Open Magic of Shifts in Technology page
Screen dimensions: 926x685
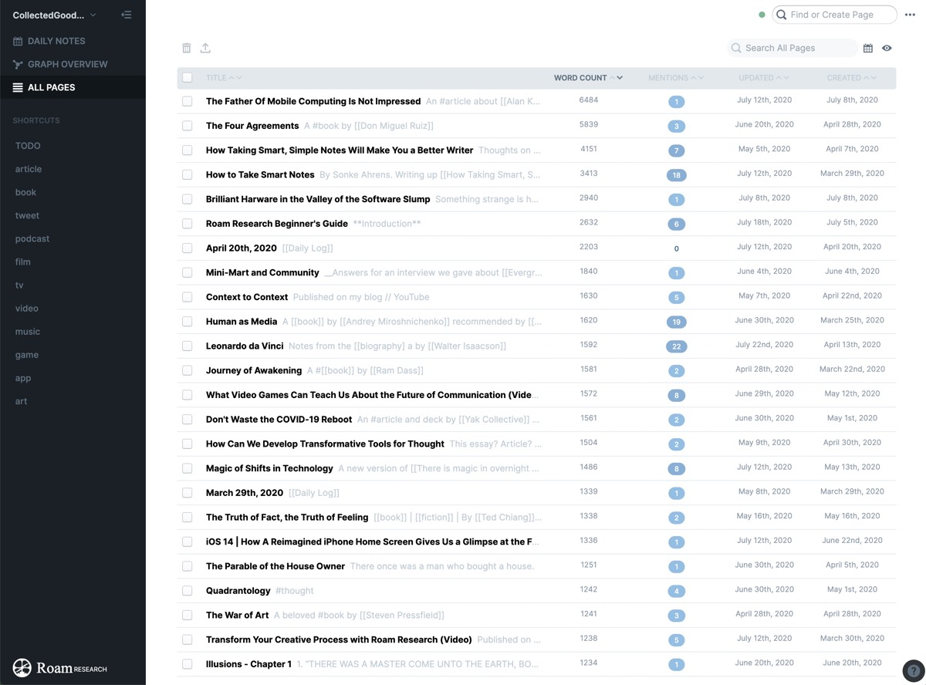[x=269, y=469]
